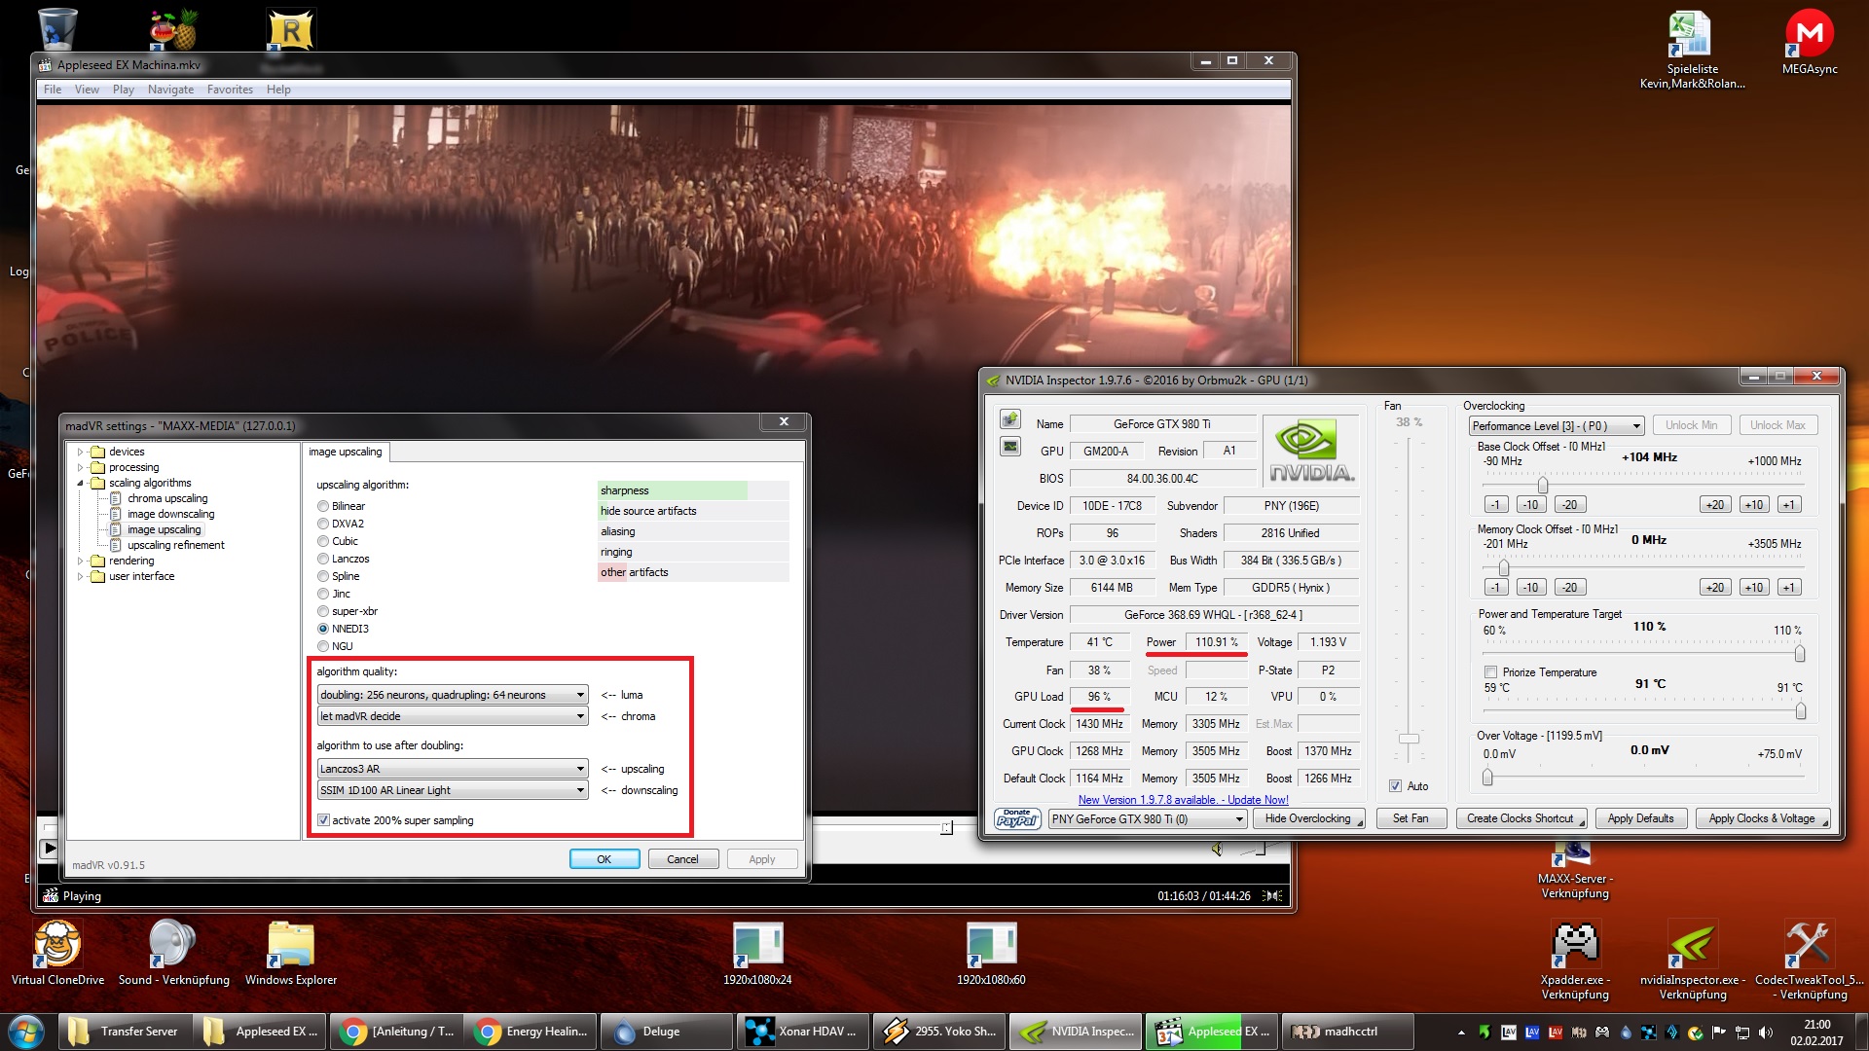Toggle the Auto fan checkbox
The height and width of the screenshot is (1051, 1869).
point(1395,786)
